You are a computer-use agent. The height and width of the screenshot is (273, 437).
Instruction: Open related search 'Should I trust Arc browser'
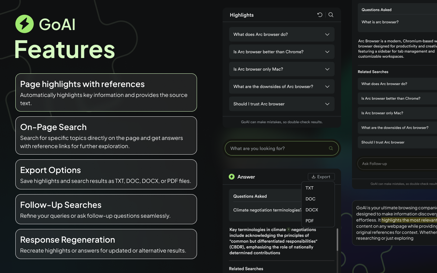pyautogui.click(x=397, y=143)
